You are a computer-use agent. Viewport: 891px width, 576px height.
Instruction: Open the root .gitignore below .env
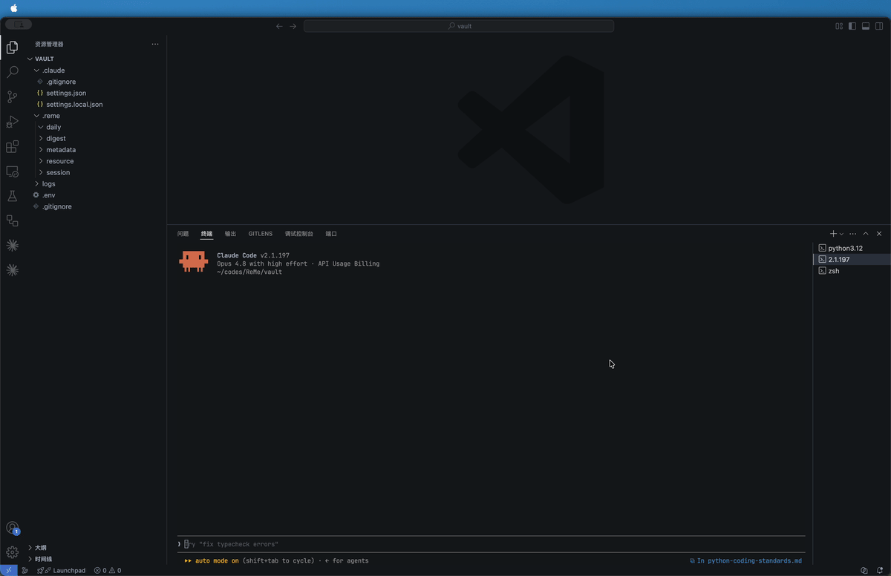pos(97,206)
